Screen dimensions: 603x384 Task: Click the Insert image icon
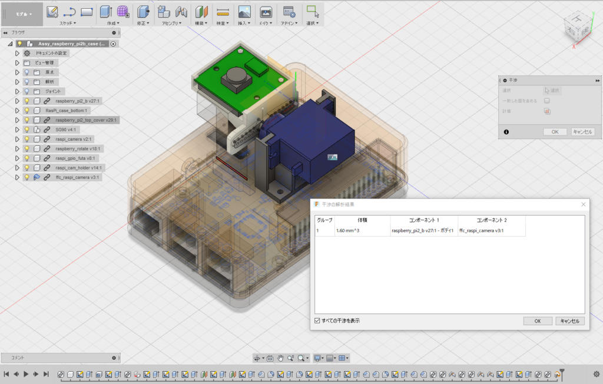pyautogui.click(x=244, y=12)
